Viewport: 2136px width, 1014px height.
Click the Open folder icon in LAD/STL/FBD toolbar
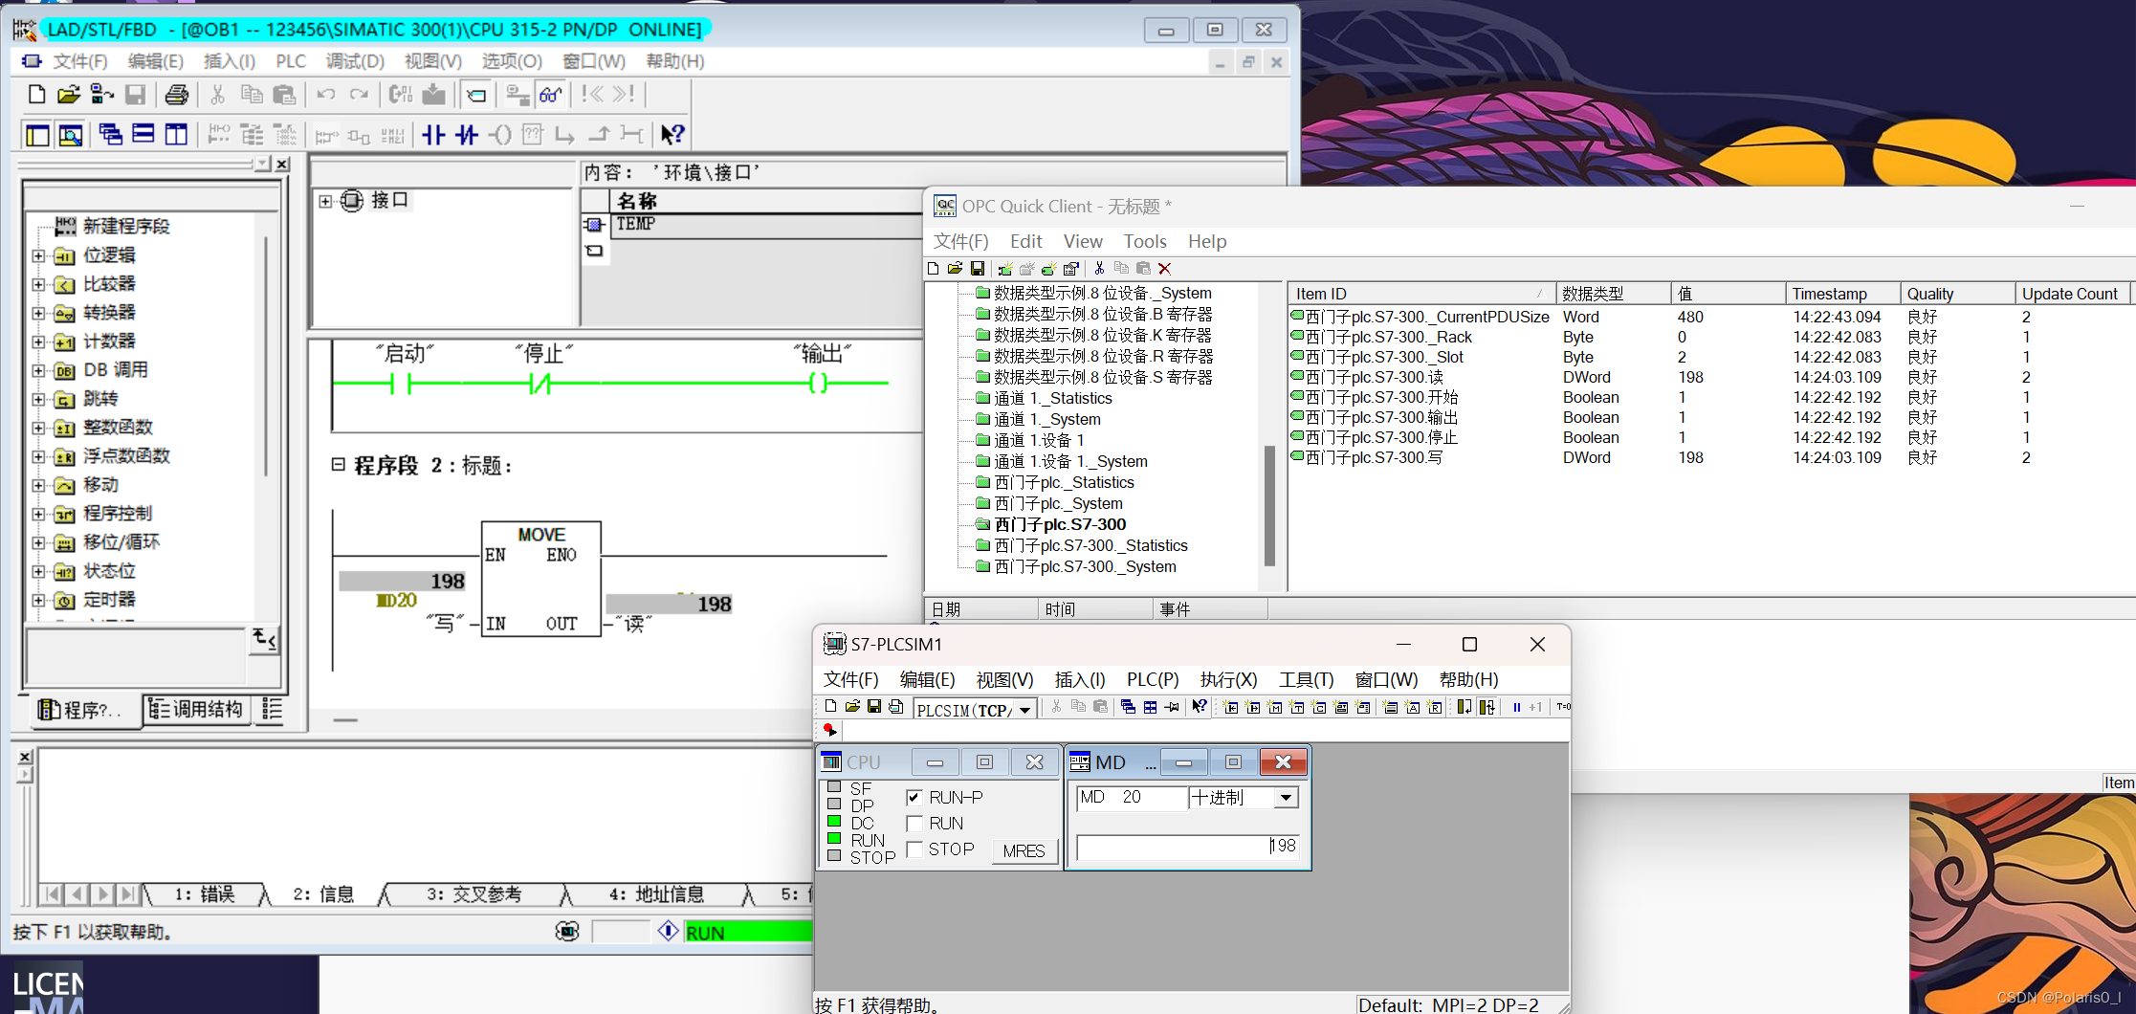68,94
